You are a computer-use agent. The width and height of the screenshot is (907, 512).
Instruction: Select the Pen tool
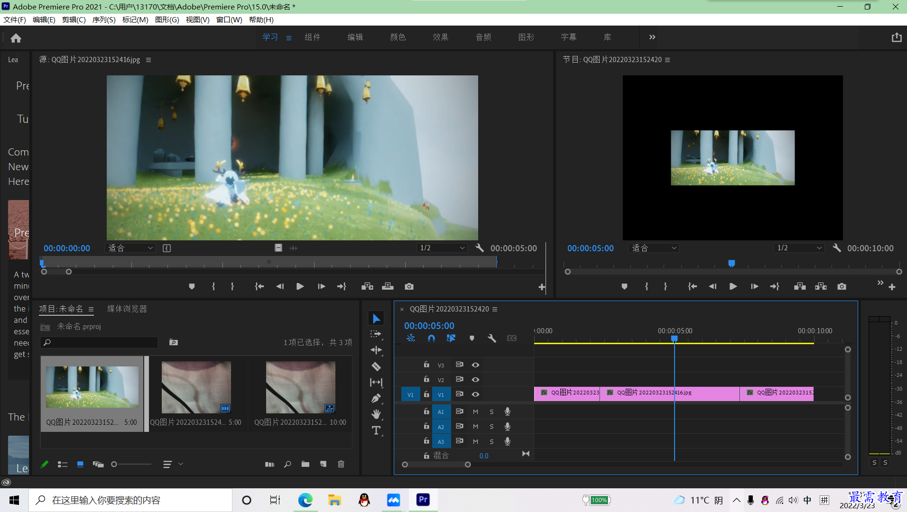coord(376,398)
